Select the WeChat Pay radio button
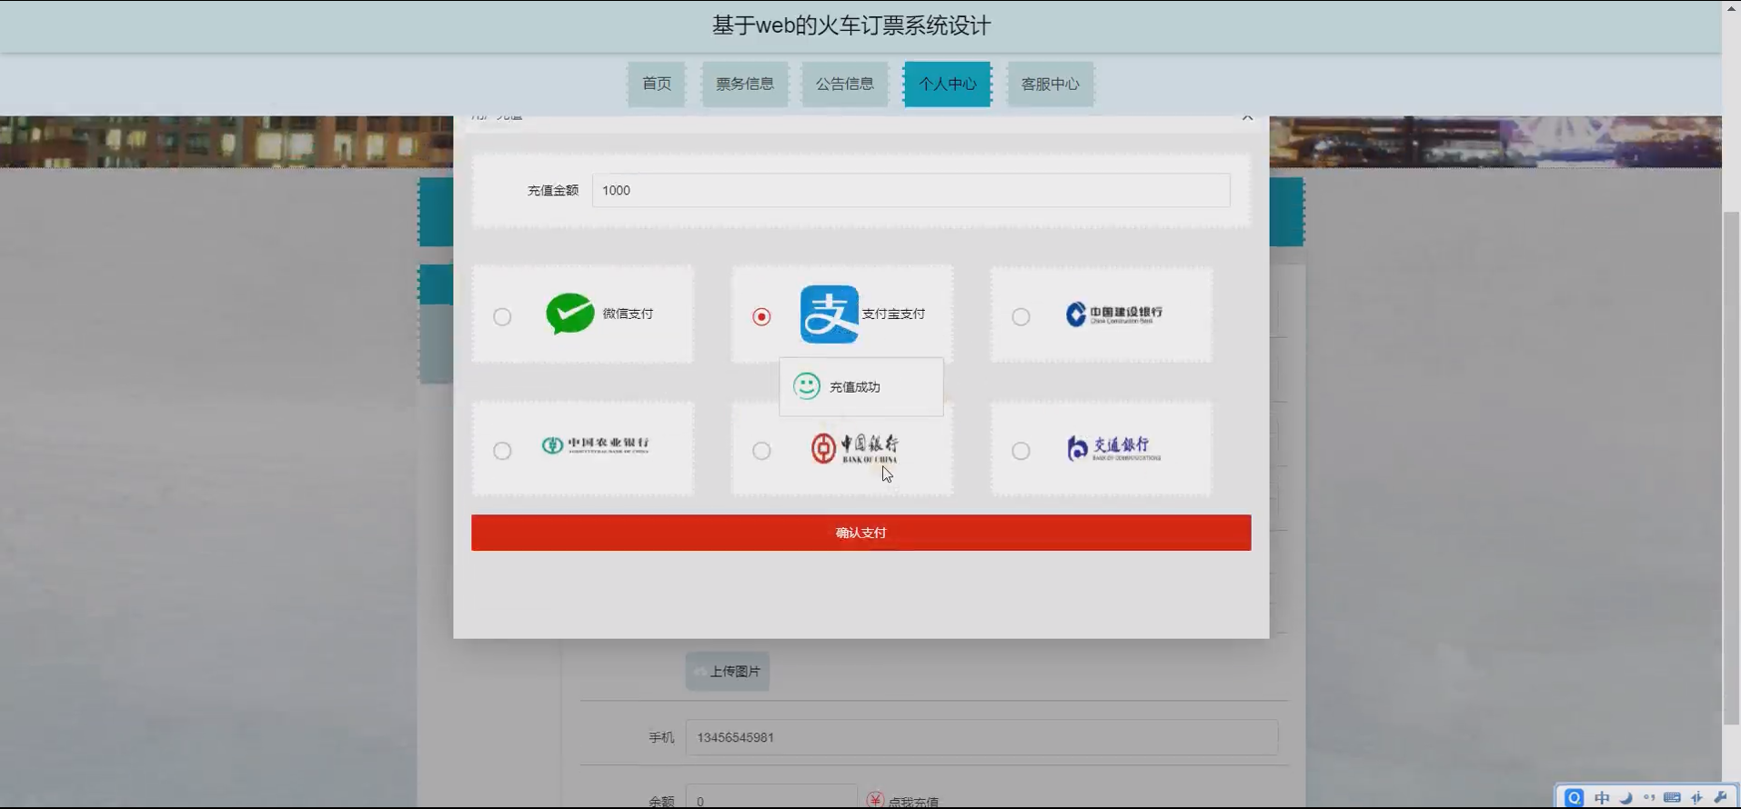The image size is (1741, 809). click(502, 316)
